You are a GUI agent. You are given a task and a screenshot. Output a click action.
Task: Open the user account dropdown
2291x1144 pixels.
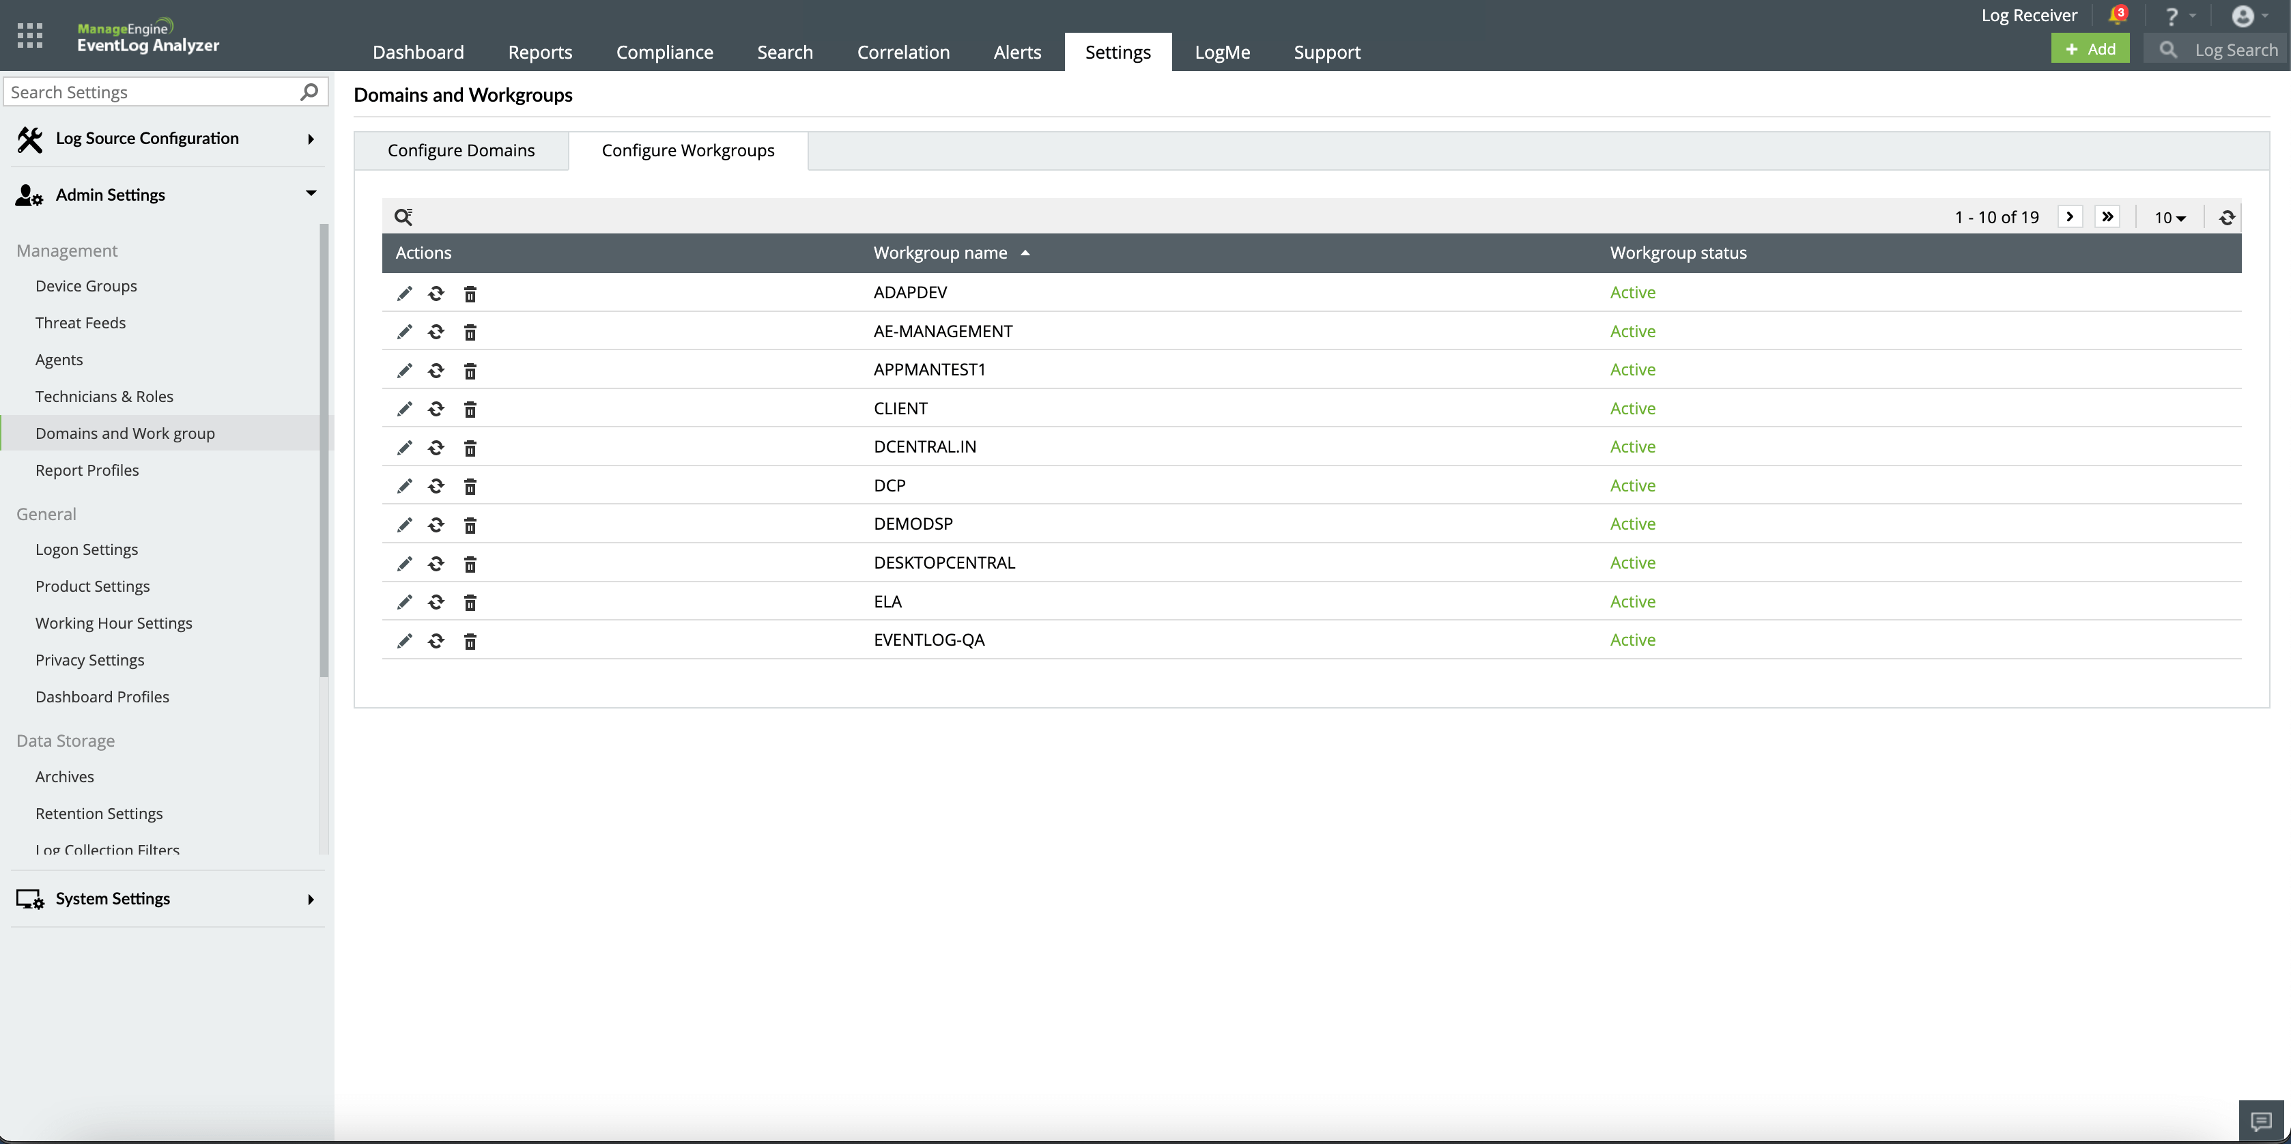(2250, 16)
